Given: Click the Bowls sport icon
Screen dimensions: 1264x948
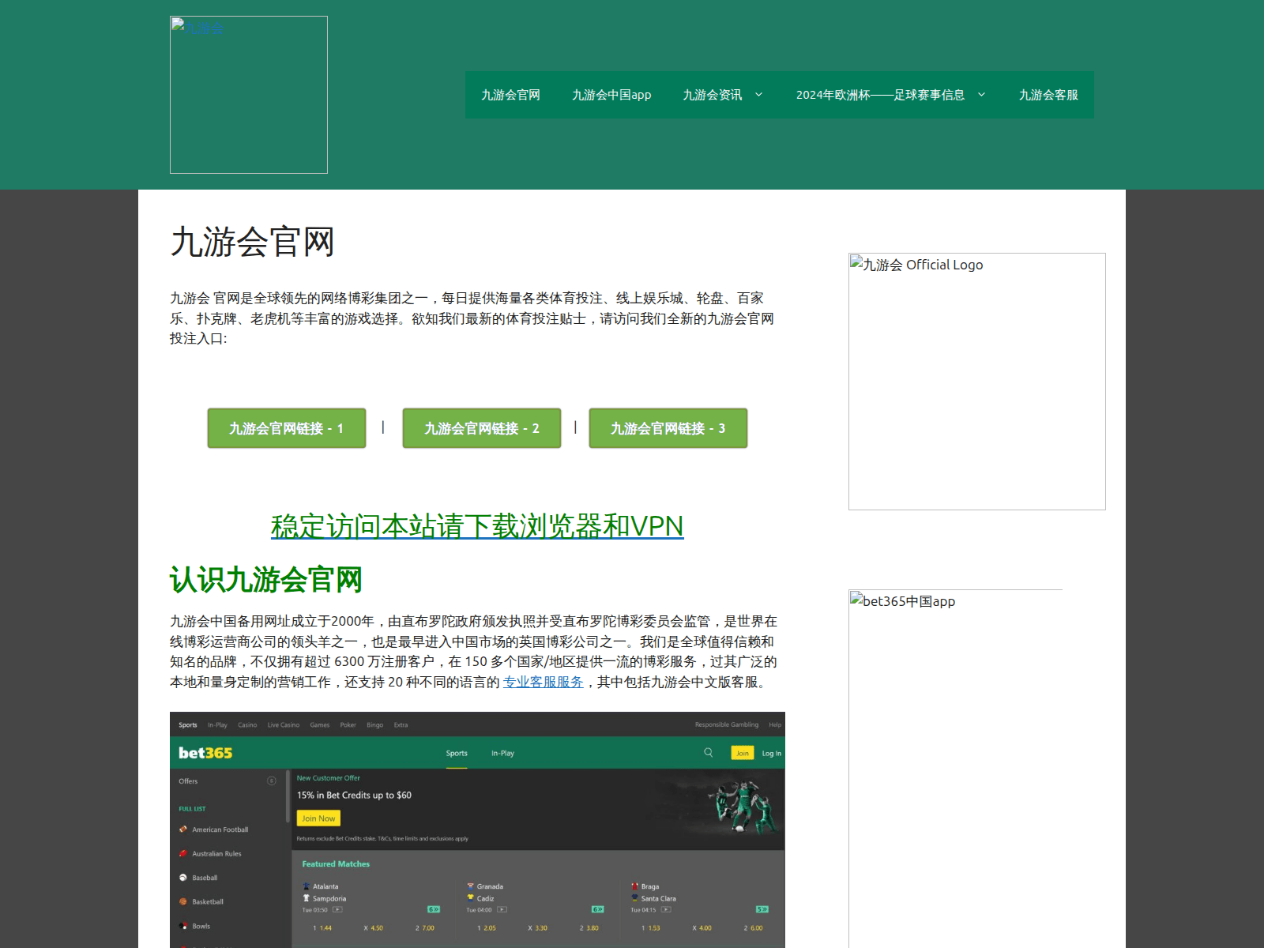Looking at the screenshot, I should [183, 926].
